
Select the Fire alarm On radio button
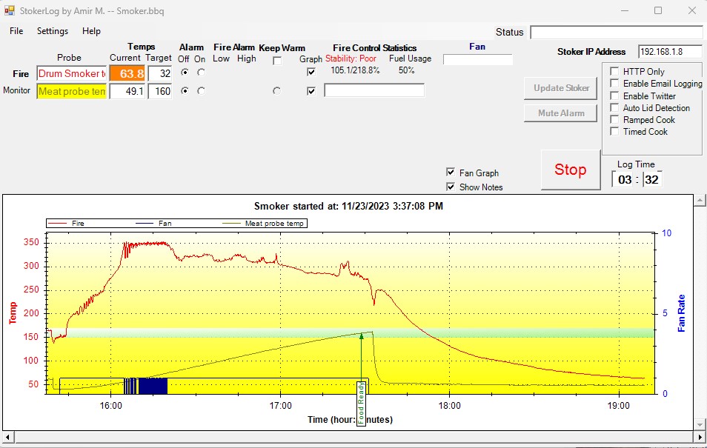pyautogui.click(x=201, y=73)
